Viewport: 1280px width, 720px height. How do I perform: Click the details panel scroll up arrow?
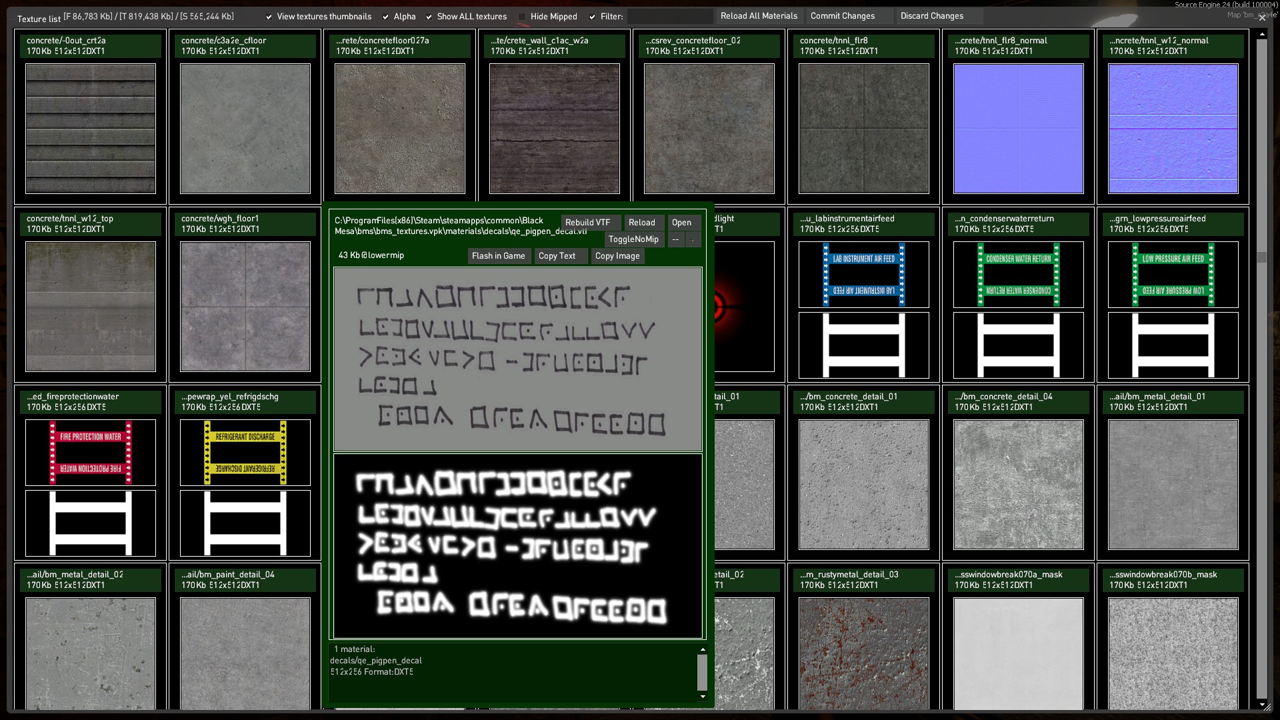(x=703, y=649)
